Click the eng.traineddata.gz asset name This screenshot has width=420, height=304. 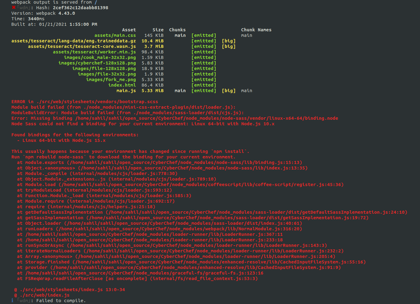coord(74,41)
